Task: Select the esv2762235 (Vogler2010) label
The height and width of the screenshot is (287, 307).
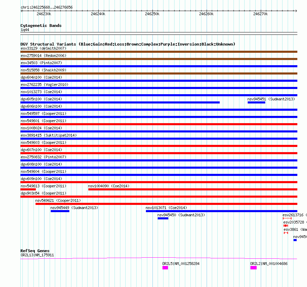Action: 44,85
